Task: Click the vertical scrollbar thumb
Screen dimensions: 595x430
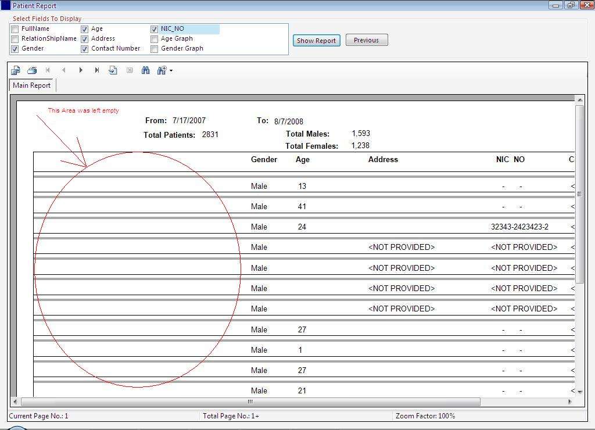Action: pyautogui.click(x=579, y=194)
